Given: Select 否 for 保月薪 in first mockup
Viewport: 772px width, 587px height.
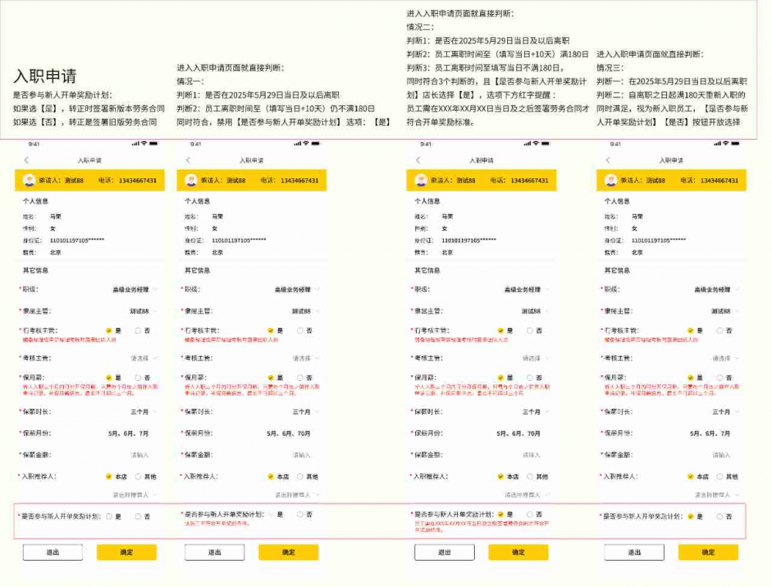Looking at the screenshot, I should [138, 378].
